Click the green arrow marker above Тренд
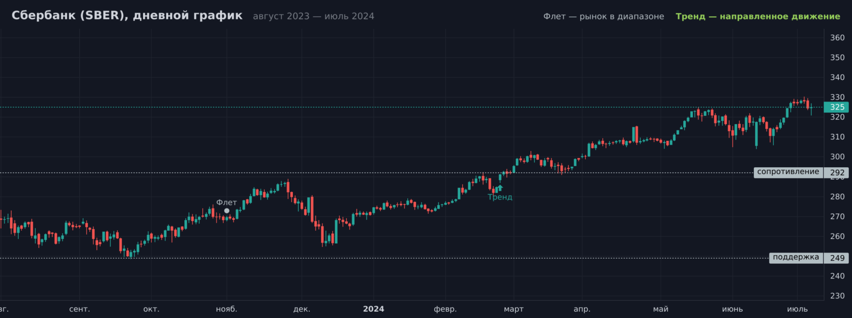 coord(500,187)
